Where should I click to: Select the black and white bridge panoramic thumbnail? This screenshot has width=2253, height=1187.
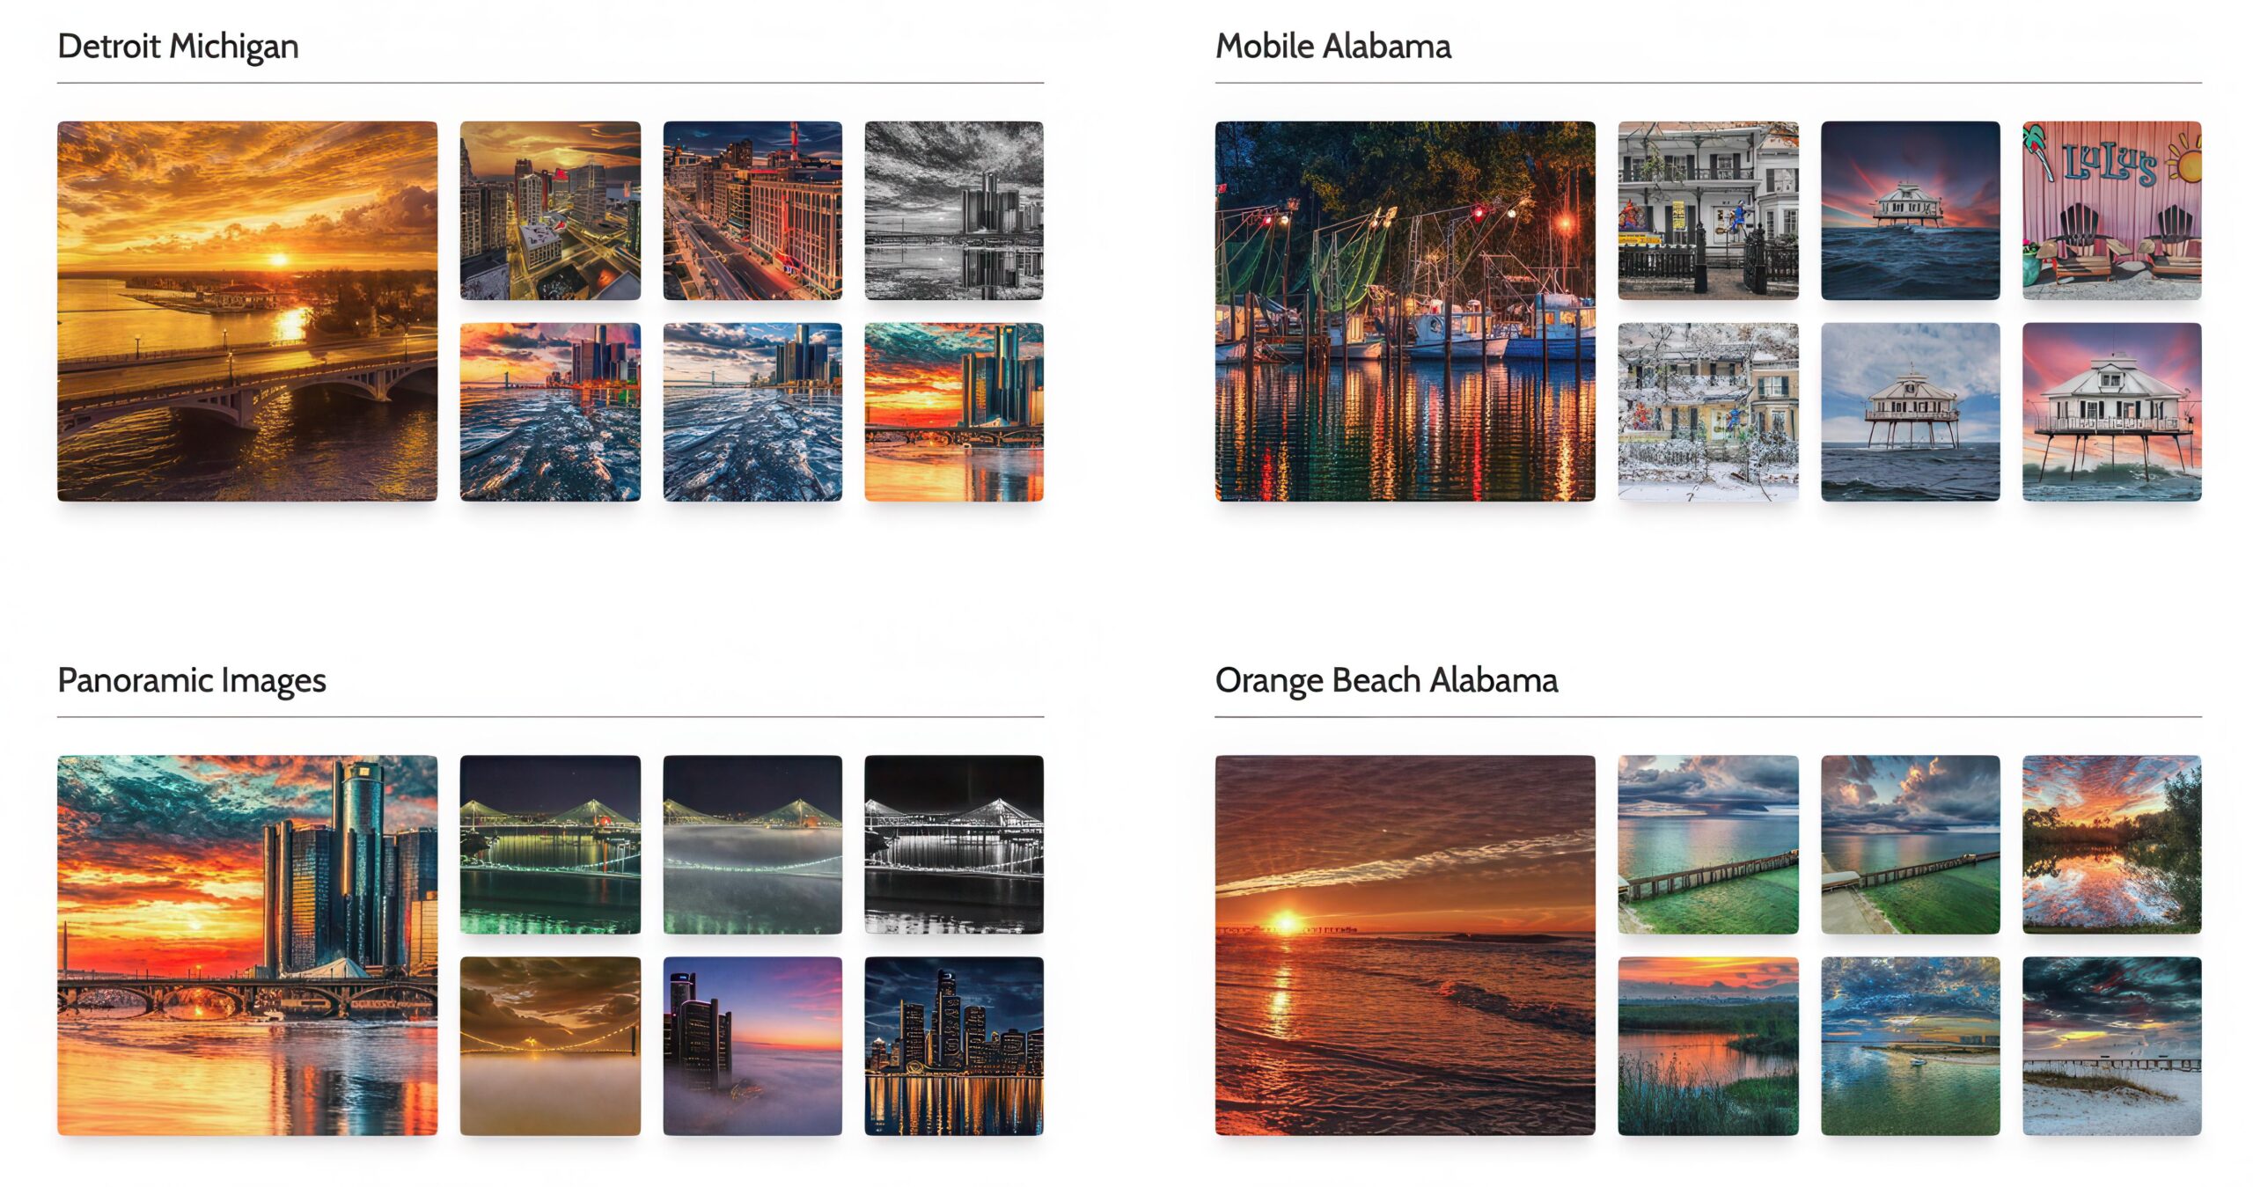click(x=954, y=845)
